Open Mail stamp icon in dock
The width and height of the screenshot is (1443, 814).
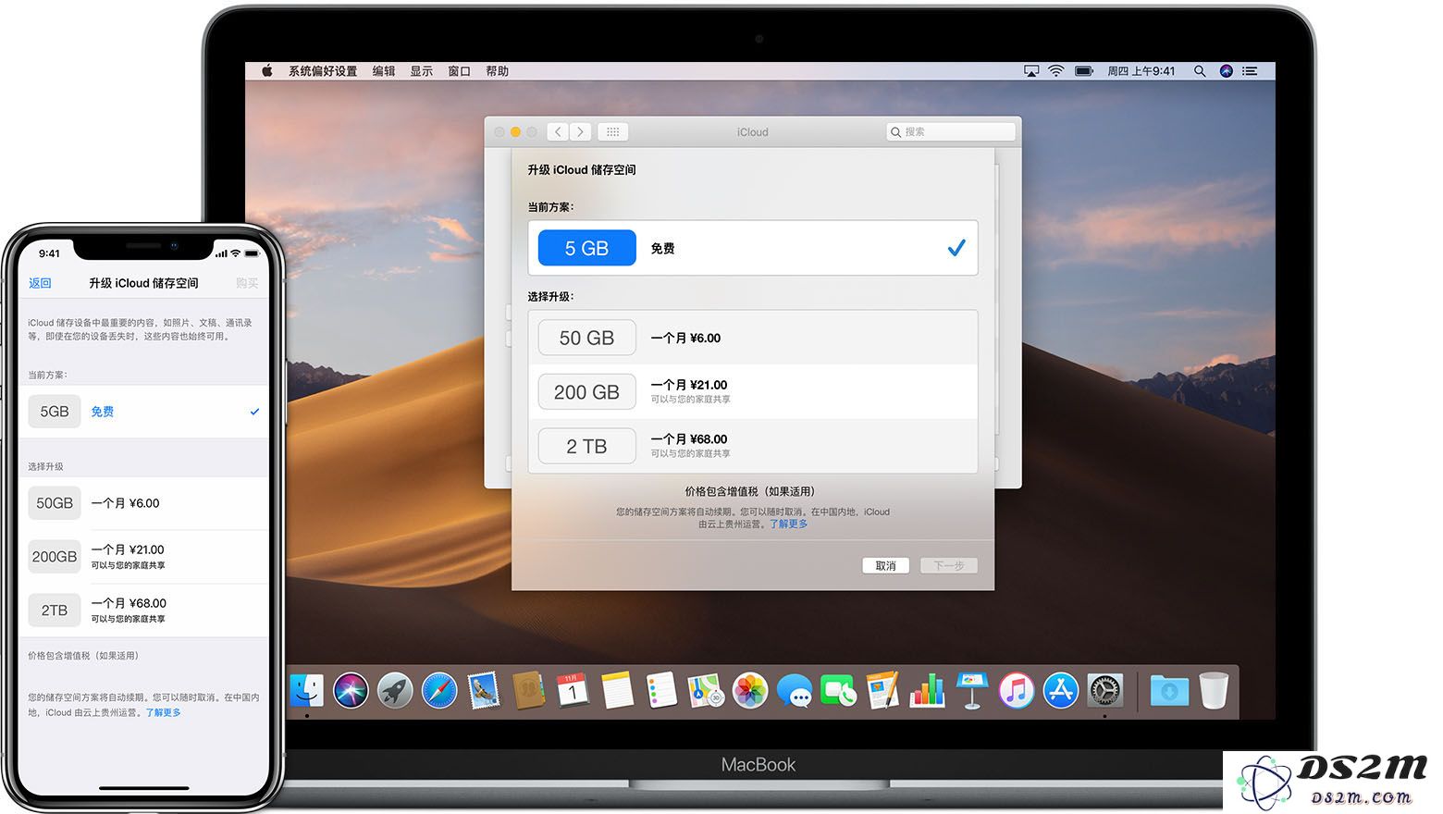tap(484, 691)
